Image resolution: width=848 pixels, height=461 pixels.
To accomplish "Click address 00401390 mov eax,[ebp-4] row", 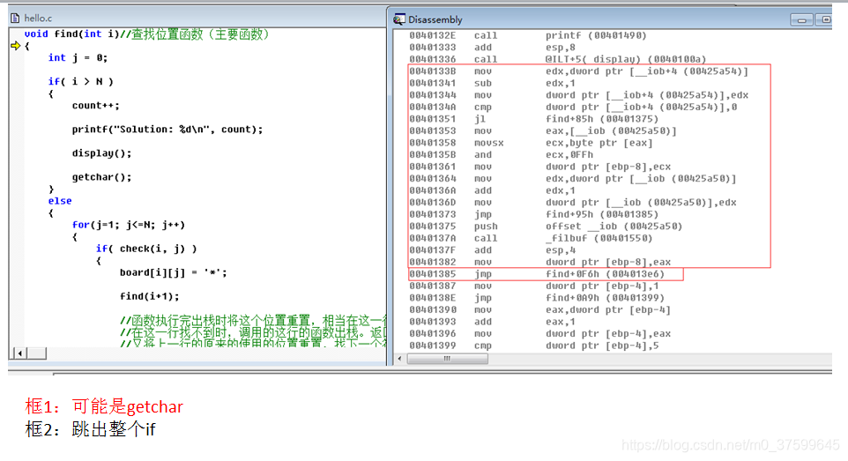I will click(x=539, y=309).
